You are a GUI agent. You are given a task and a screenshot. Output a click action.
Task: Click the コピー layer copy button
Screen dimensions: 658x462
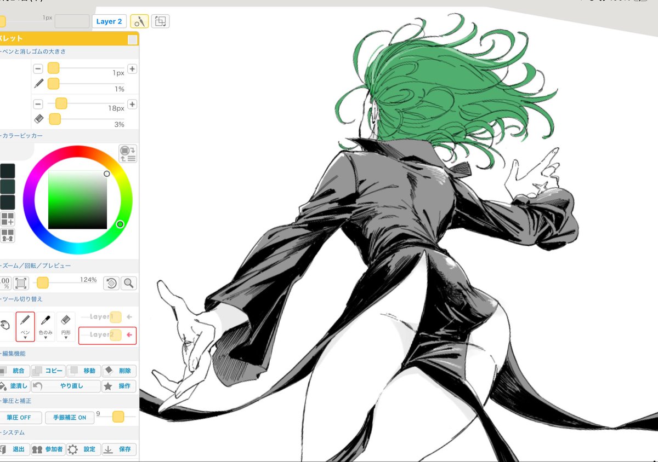point(49,371)
